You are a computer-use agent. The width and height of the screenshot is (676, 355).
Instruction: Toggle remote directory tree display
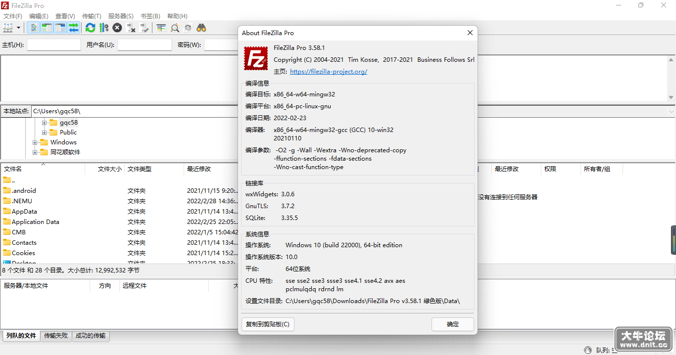tap(60, 28)
